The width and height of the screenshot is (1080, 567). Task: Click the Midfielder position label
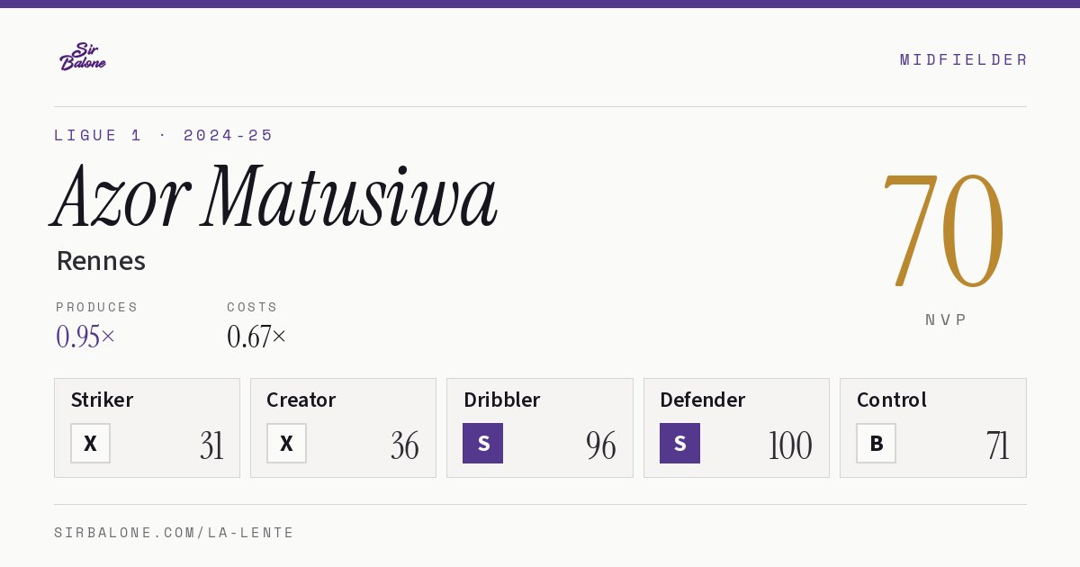pyautogui.click(x=964, y=59)
